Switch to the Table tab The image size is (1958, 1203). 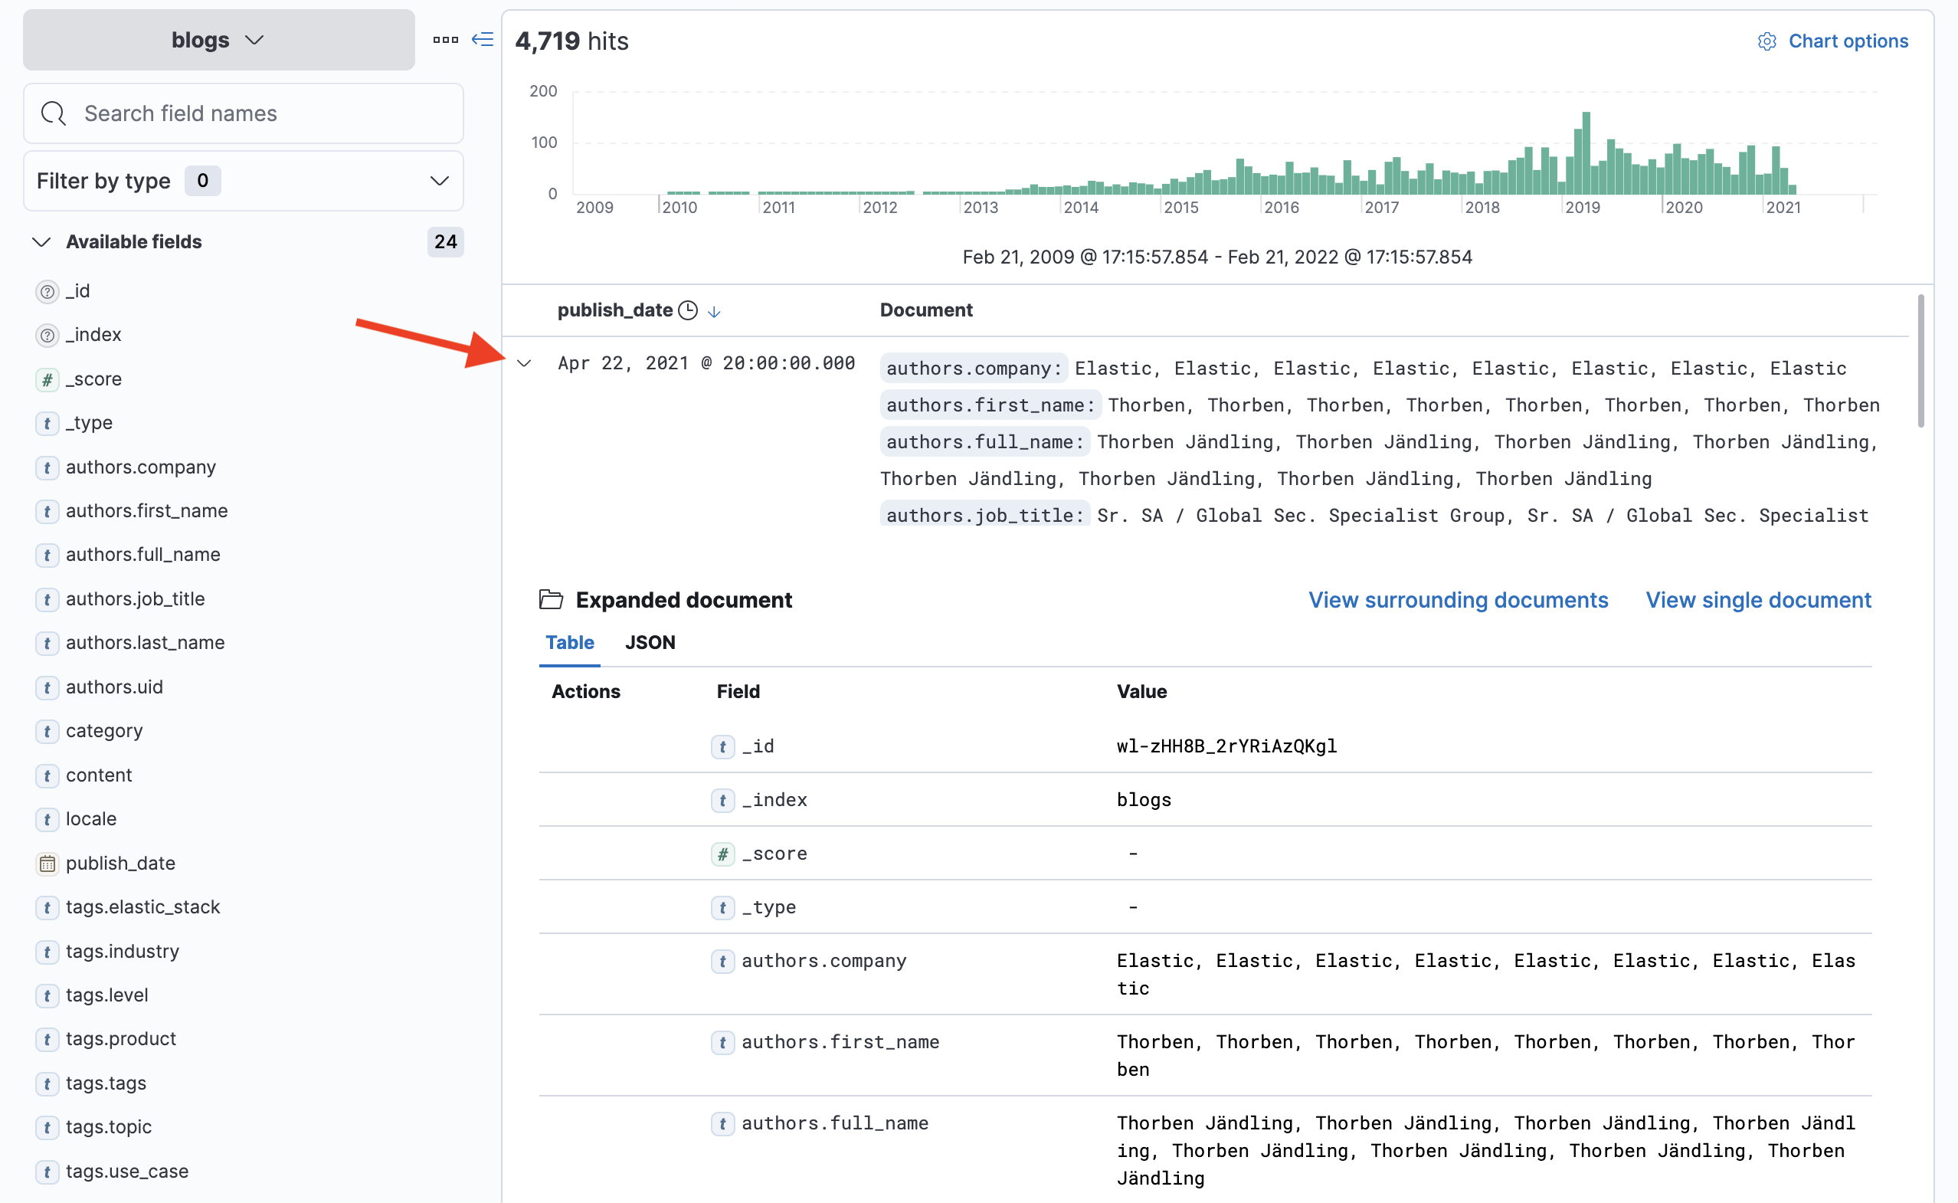click(x=569, y=643)
